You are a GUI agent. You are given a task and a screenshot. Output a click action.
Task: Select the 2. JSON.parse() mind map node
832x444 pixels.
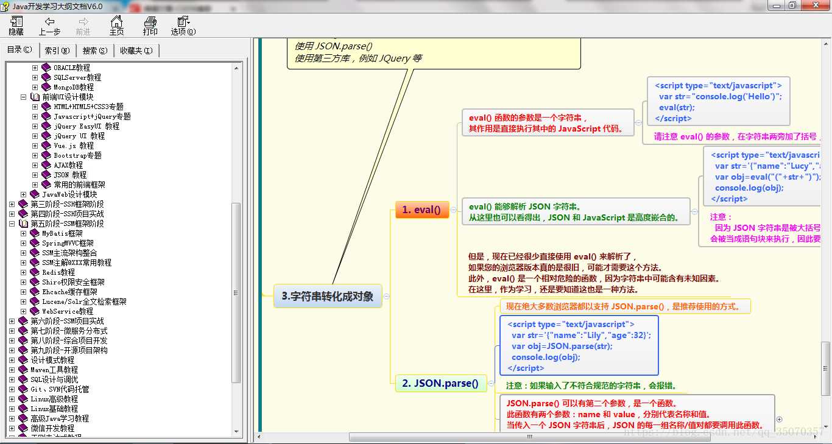[x=440, y=383]
